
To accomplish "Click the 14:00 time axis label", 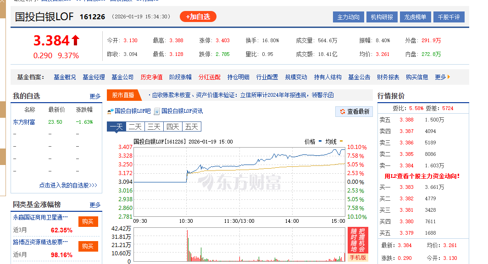I will [292, 221].
